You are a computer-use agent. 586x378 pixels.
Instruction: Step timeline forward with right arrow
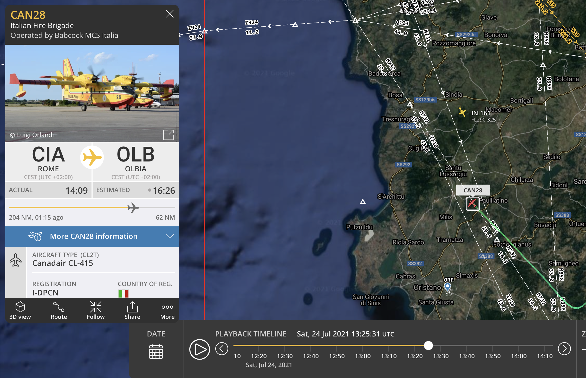pyautogui.click(x=564, y=349)
